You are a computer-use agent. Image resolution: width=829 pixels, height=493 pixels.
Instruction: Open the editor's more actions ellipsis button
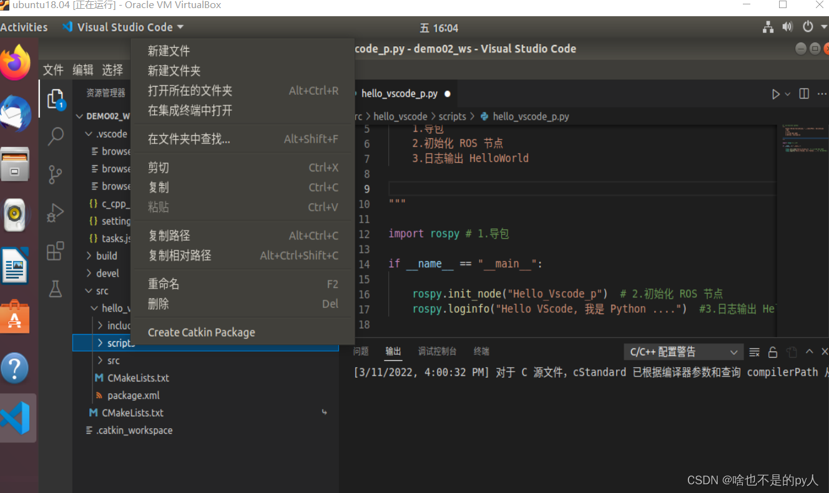[822, 93]
